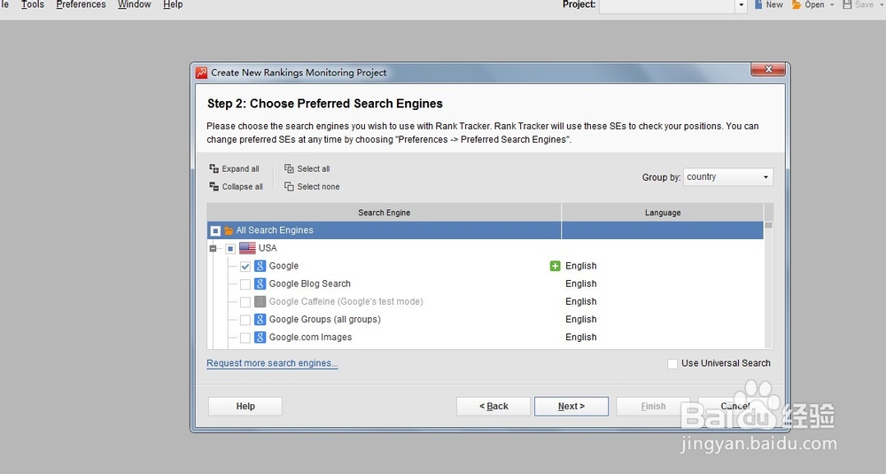This screenshot has width=886, height=474.
Task: Open the Window menu
Action: click(135, 4)
